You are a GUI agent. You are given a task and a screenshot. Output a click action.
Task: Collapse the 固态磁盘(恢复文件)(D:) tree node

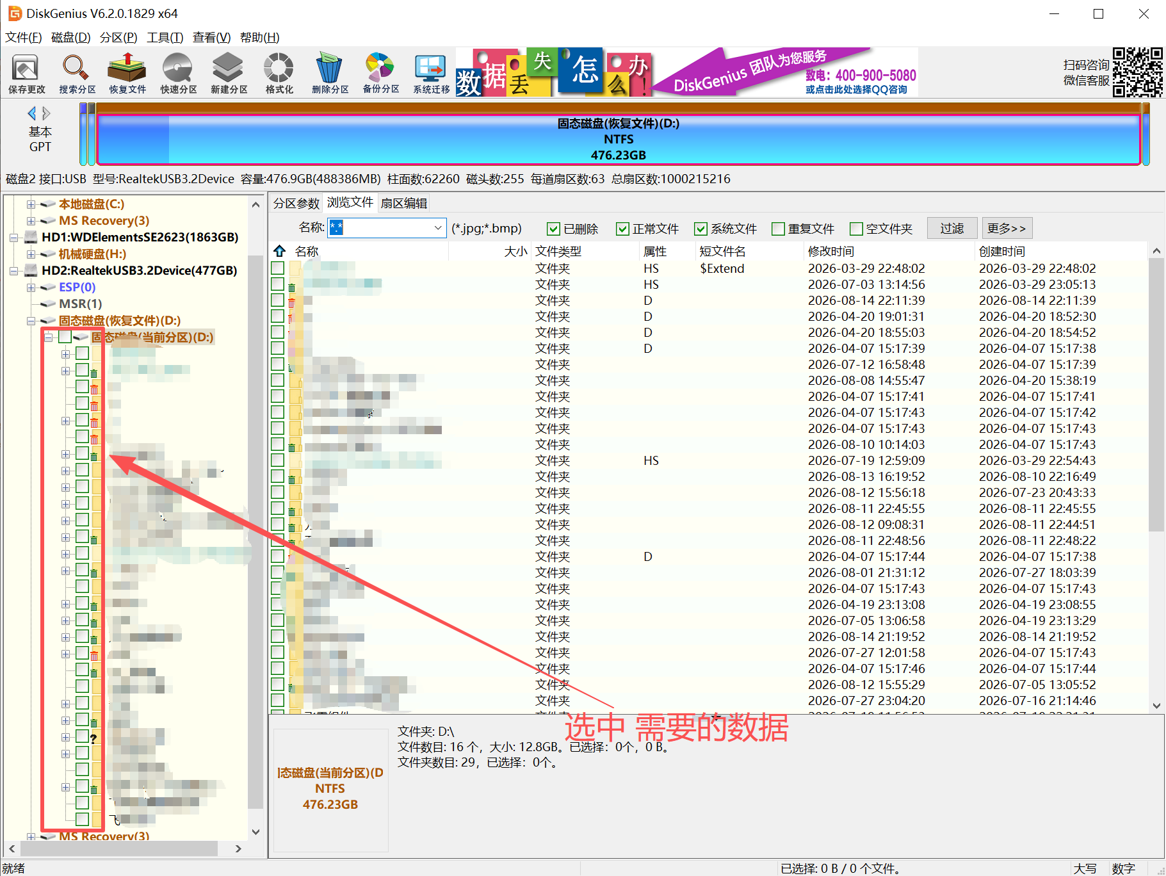coord(31,321)
